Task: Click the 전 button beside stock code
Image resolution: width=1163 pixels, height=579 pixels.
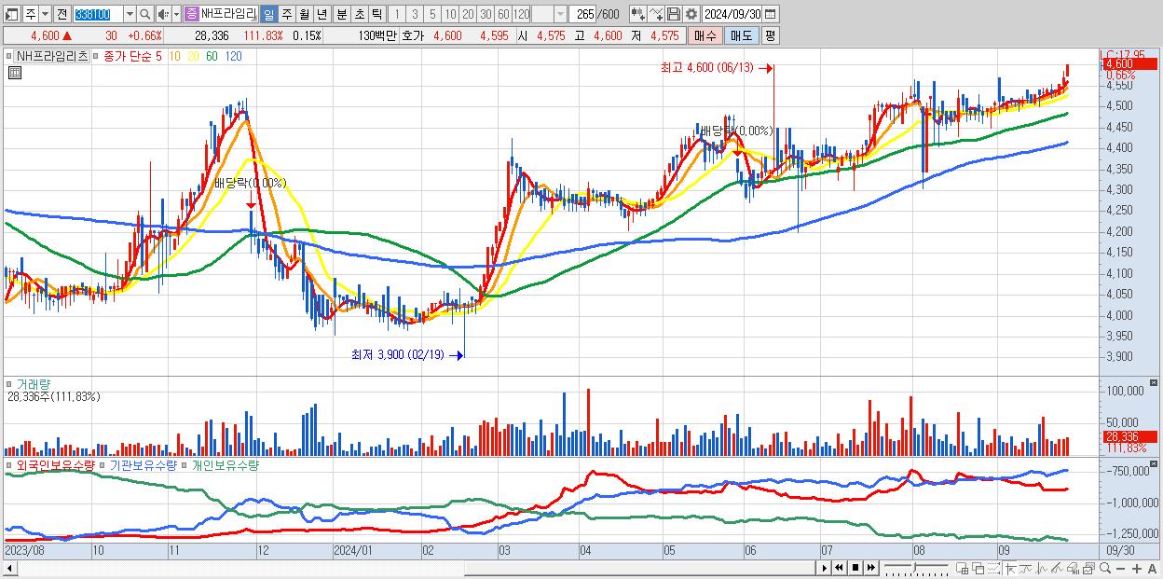Action: (62, 14)
